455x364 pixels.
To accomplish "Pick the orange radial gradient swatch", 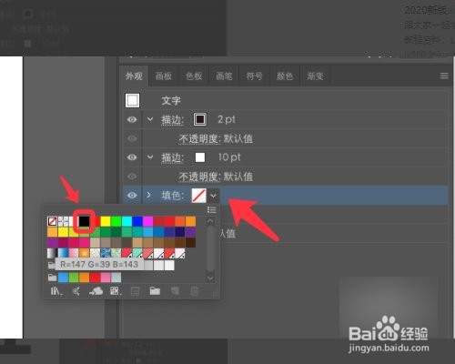I will pyautogui.click(x=84, y=253).
